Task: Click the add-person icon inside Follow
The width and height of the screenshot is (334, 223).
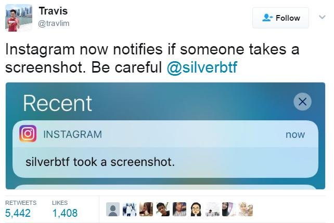Action: coord(267,18)
